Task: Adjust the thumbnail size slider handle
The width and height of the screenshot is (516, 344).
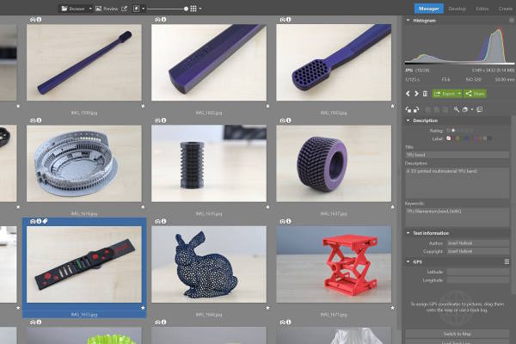Action: coord(187,9)
